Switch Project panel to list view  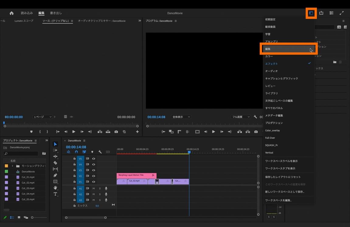pyautogui.click(x=12, y=217)
